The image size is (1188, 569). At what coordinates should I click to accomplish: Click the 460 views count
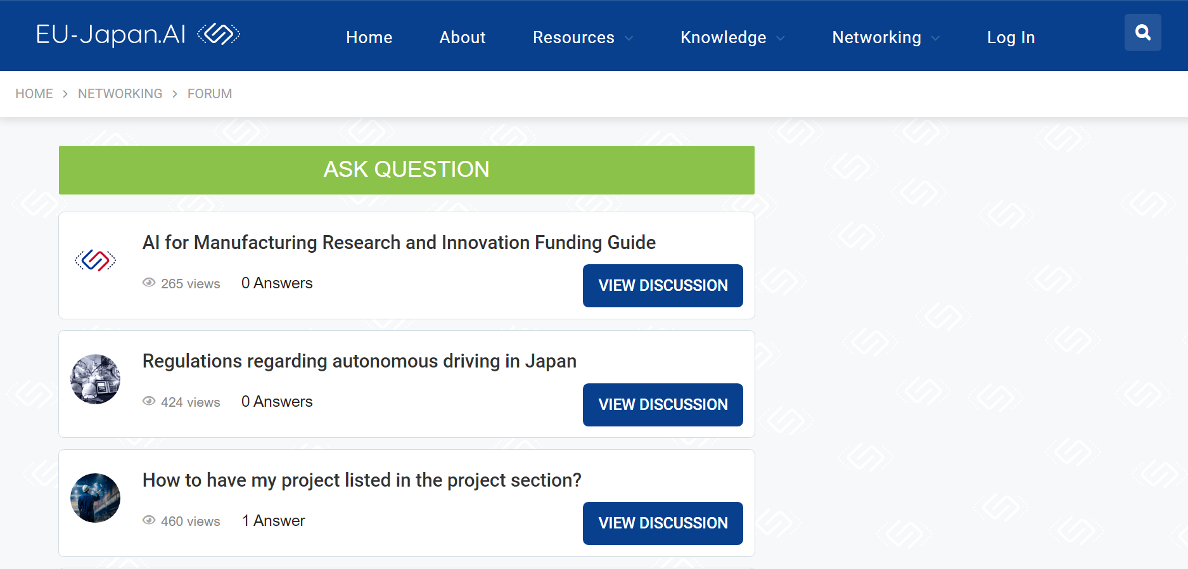pos(191,521)
